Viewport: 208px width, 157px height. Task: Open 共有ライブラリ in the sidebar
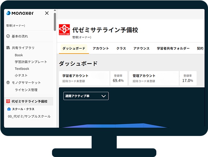[x=23, y=48]
